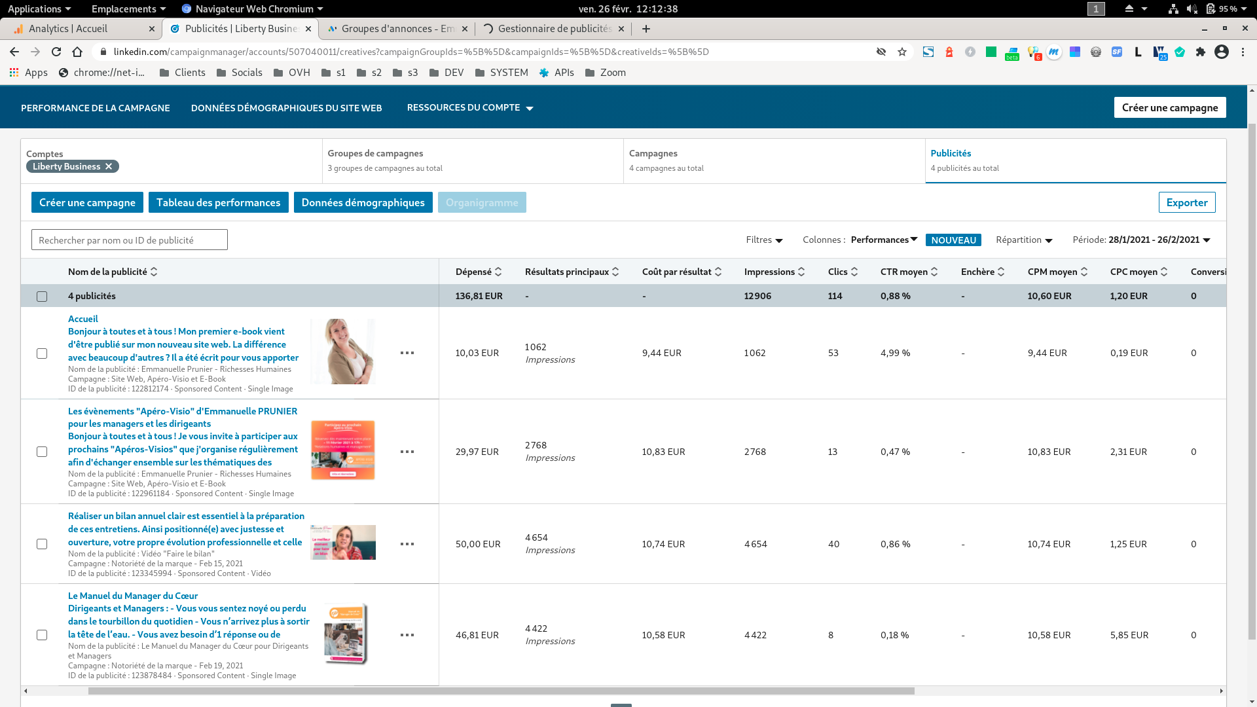
Task: Sort by CPC moyen column
Action: tap(1139, 272)
